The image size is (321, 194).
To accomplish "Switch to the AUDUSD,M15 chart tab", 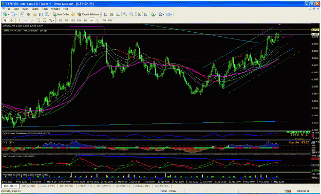I will tap(142, 186).
